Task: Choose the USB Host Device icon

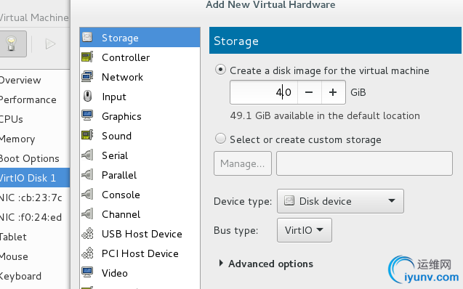Action: [x=87, y=234]
